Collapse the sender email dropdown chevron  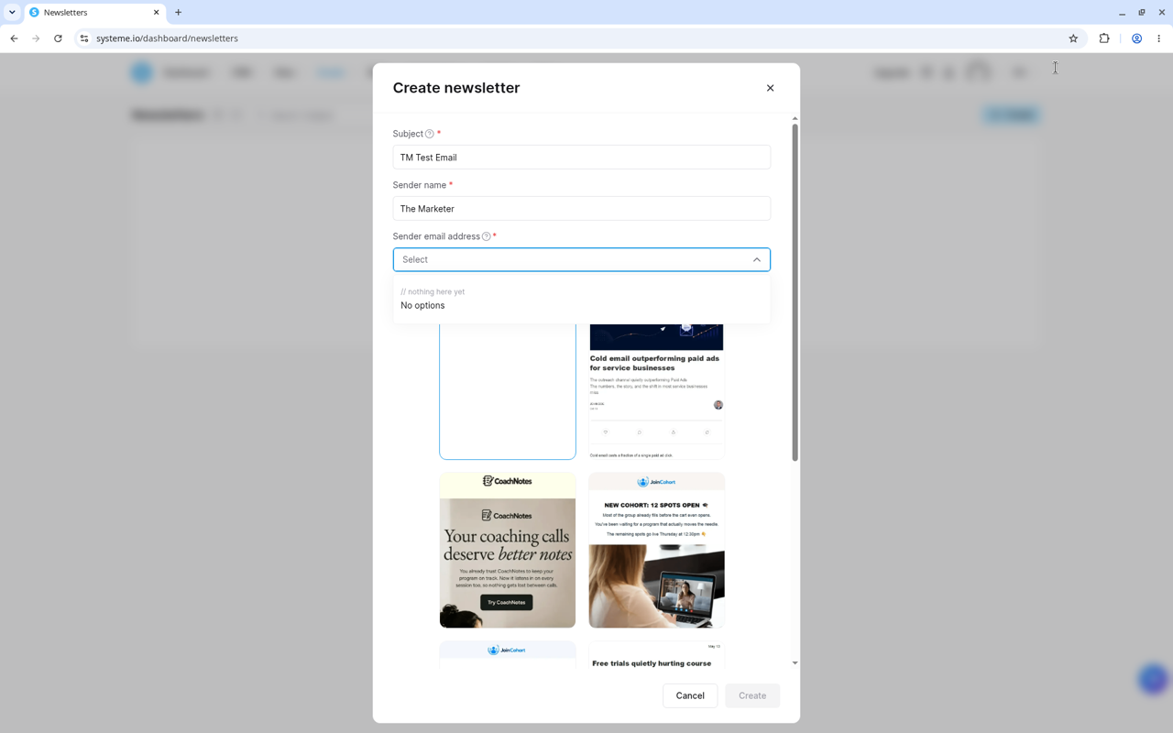(757, 260)
